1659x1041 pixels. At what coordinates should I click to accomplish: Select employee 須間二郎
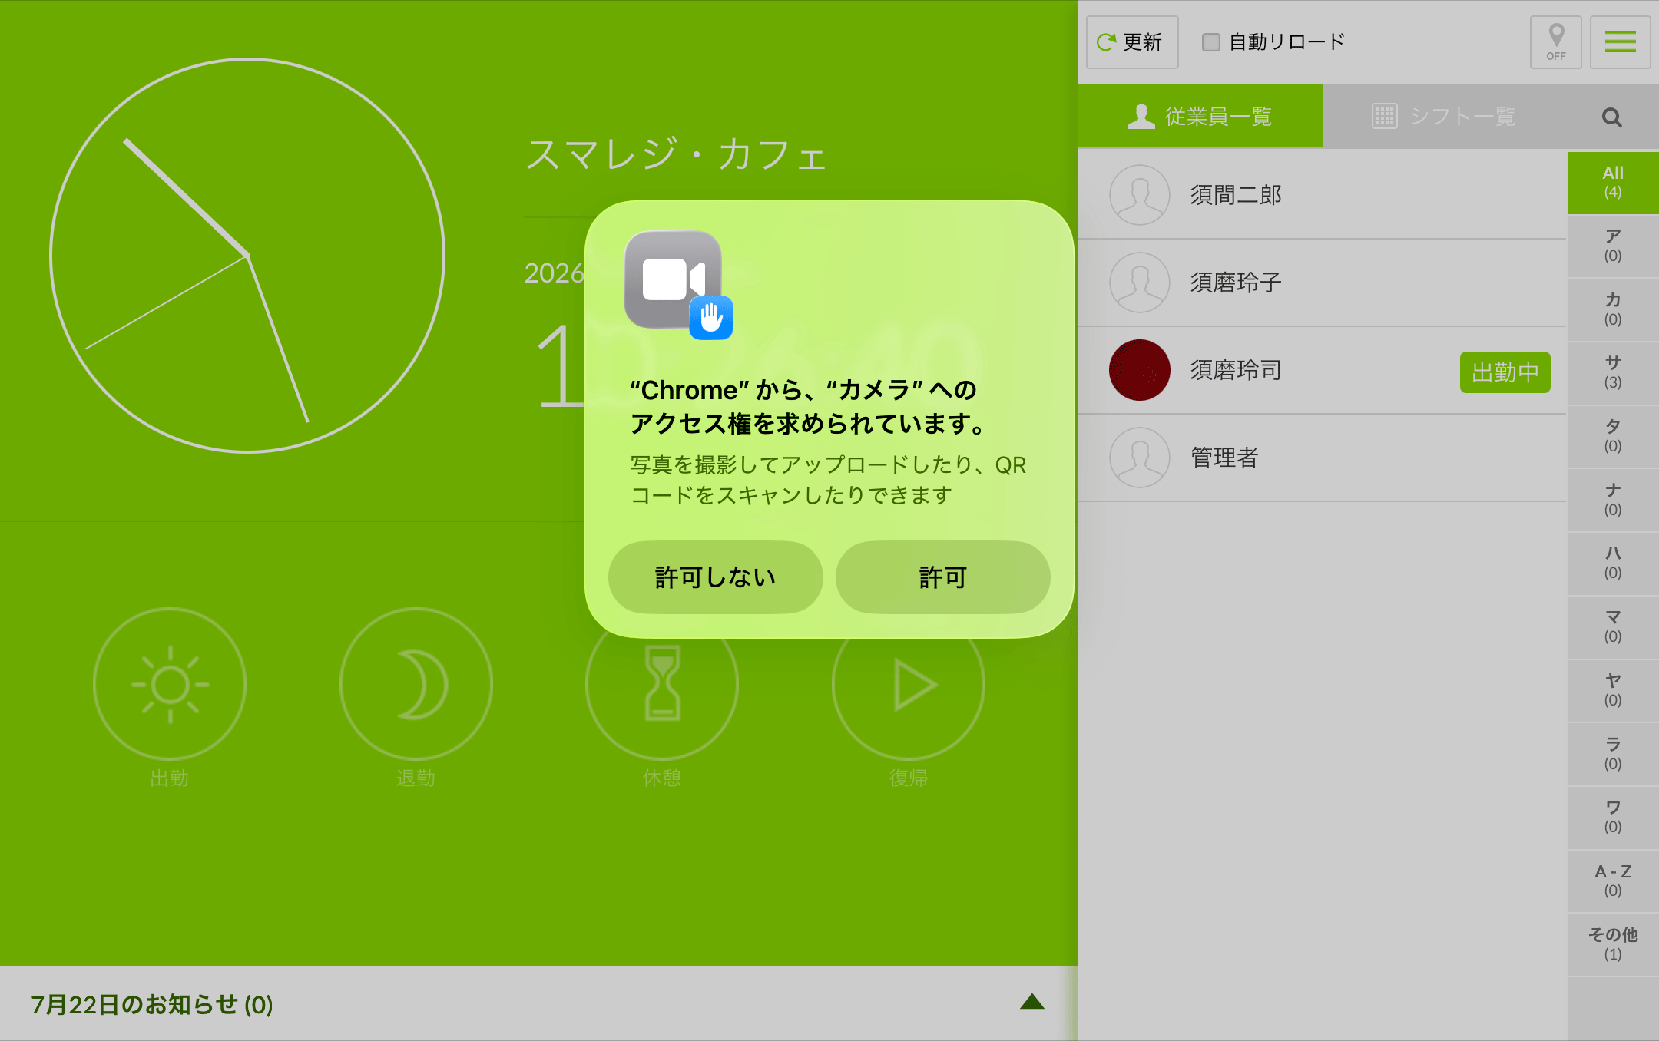pyautogui.click(x=1322, y=195)
